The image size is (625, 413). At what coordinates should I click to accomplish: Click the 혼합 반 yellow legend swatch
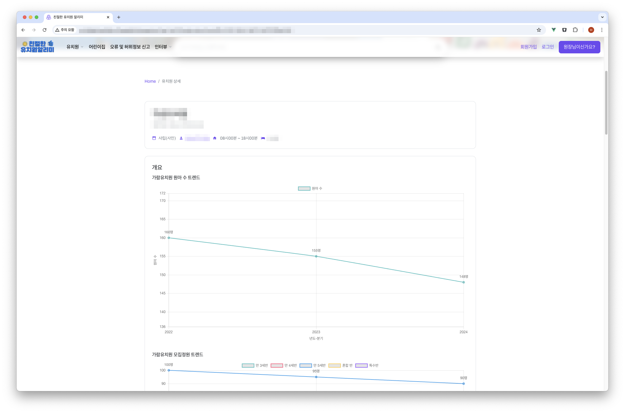coord(335,366)
